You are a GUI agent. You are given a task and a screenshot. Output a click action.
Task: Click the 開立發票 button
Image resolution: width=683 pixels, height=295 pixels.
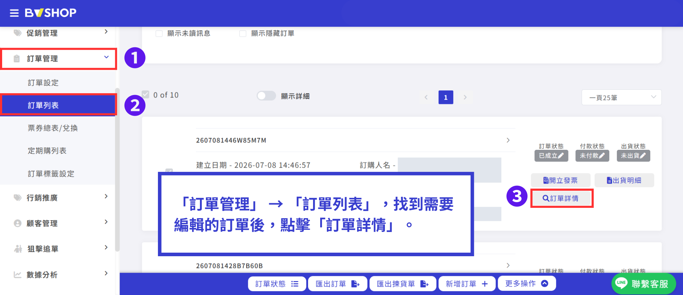coord(561,180)
